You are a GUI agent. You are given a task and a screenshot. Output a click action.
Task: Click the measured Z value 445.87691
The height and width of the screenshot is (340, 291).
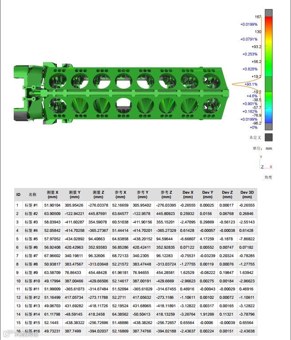click(97, 214)
